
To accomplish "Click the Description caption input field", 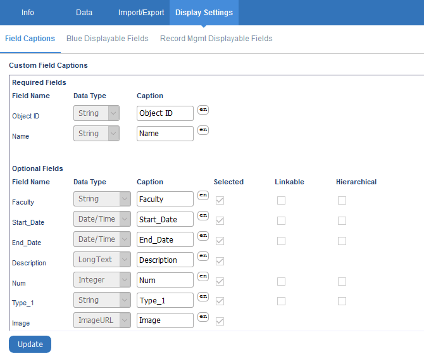I will [165, 260].
